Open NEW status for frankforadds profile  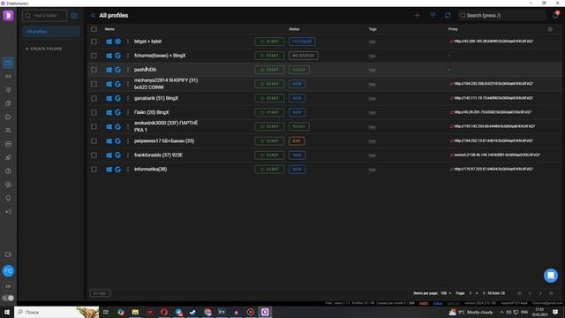[x=297, y=155]
